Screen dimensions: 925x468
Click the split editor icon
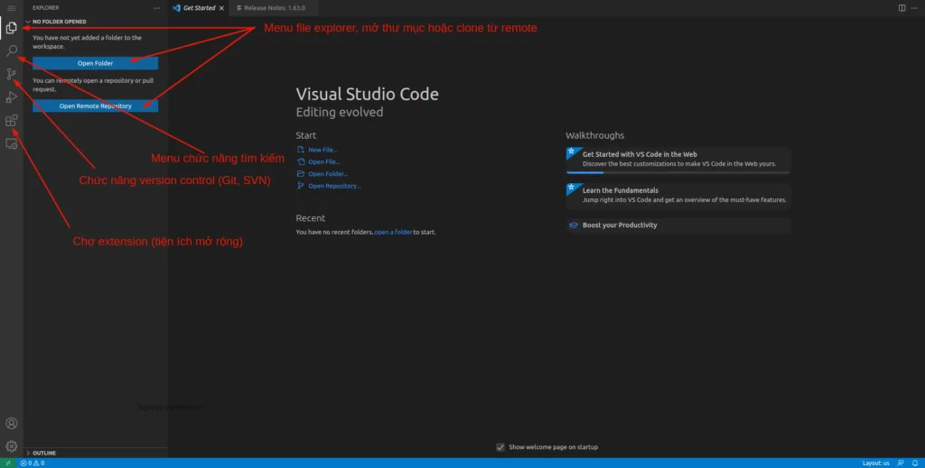tap(902, 8)
